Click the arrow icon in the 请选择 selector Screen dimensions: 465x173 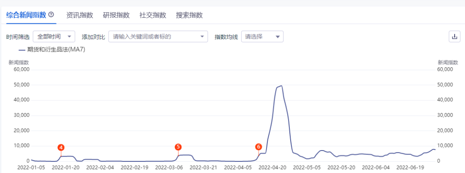tap(278, 37)
